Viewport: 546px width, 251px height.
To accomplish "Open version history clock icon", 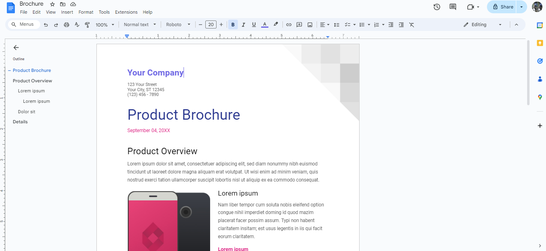I will [x=437, y=7].
